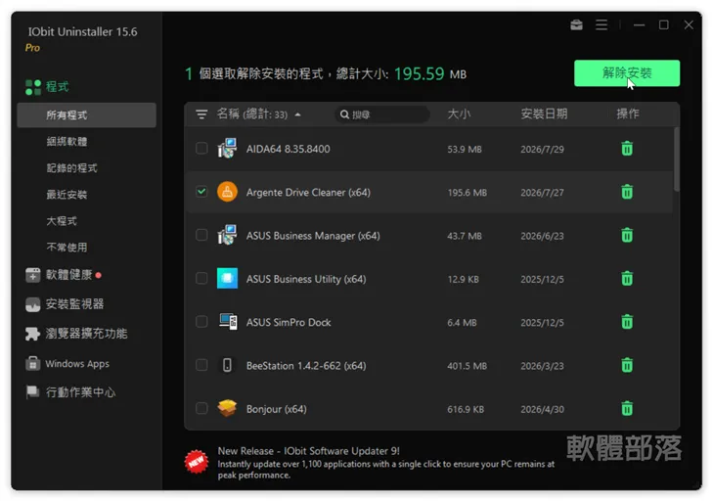Tick the BeeStation 1.4.2-662 checkbox
Viewport: 713px width, 501px height.
201,365
